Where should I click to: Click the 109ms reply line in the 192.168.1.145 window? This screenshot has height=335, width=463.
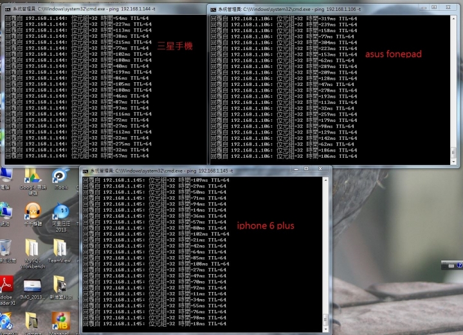[x=156, y=180]
